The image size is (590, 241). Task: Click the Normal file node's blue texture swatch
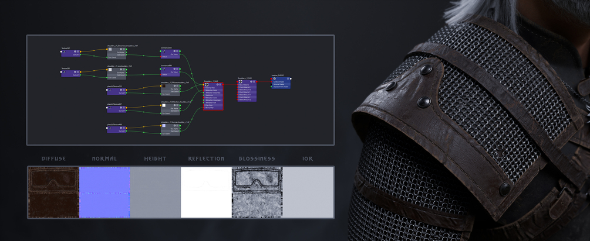coord(164,126)
